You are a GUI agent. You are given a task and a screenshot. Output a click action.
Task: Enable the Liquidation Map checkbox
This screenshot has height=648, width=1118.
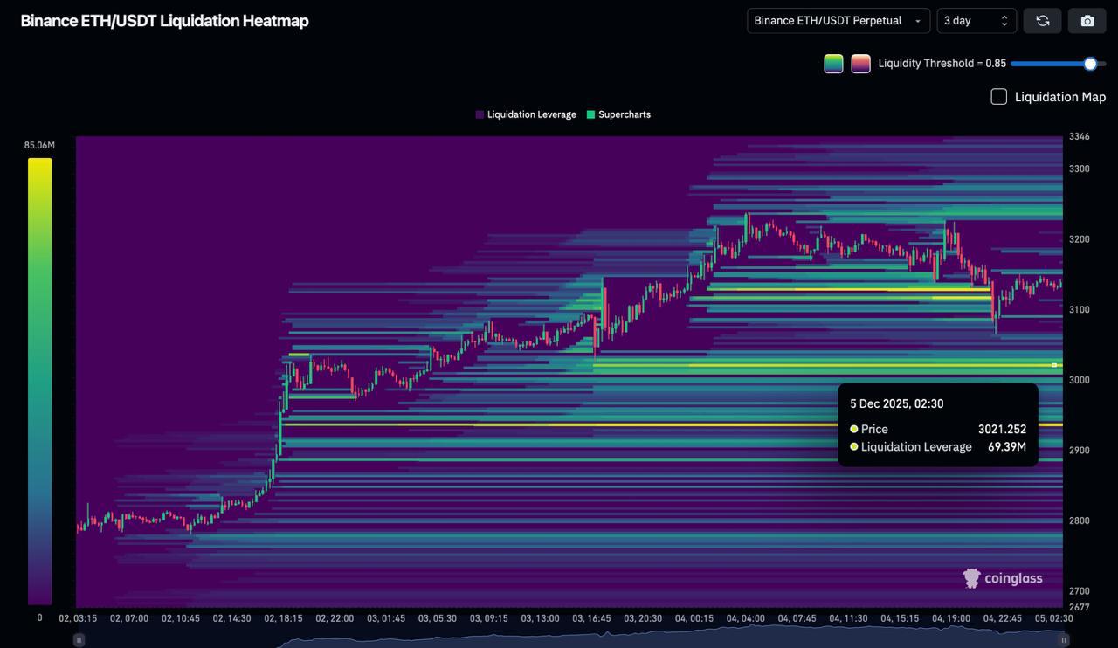(999, 97)
